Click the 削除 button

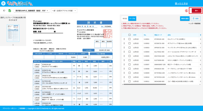tap(196, 19)
